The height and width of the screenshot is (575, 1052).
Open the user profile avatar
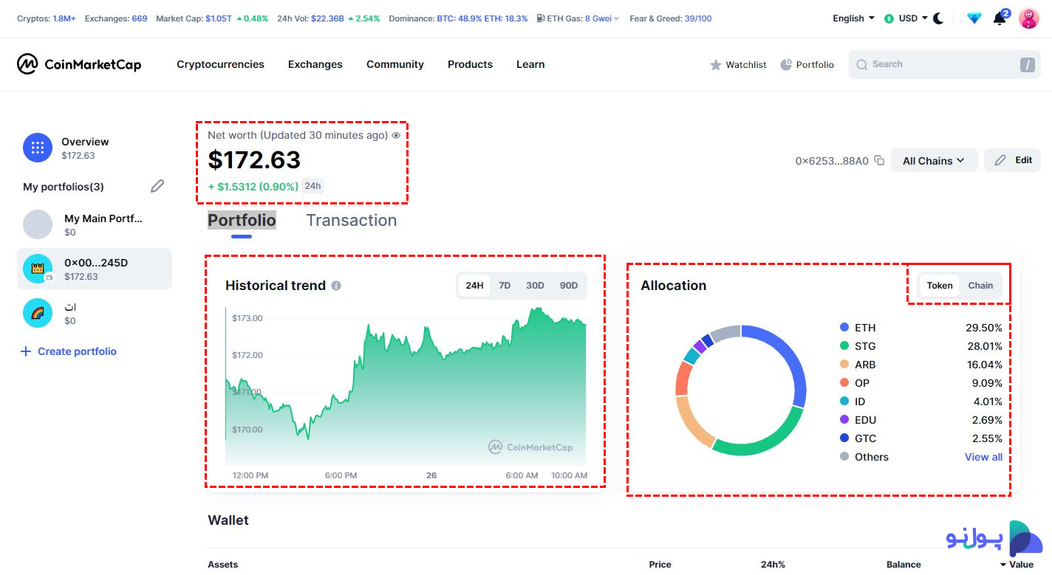pyautogui.click(x=1029, y=18)
